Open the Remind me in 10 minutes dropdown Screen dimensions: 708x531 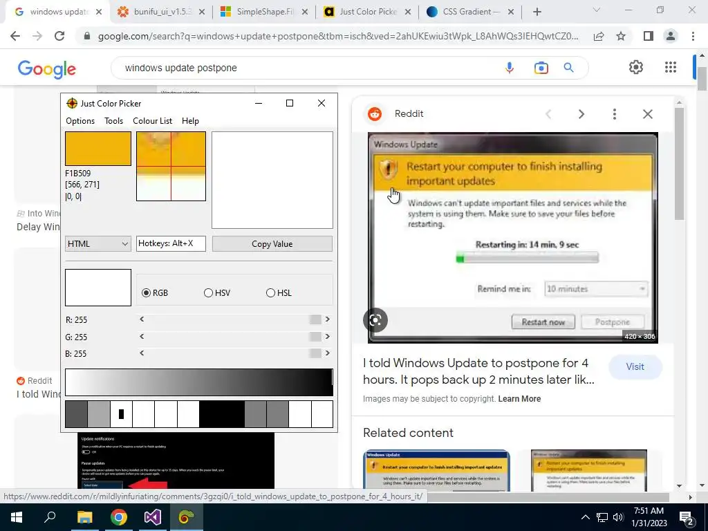tap(596, 289)
